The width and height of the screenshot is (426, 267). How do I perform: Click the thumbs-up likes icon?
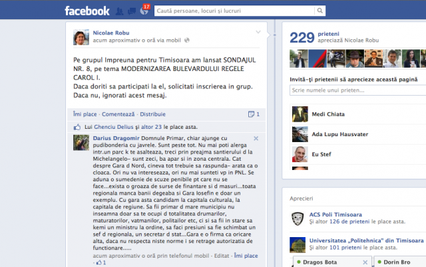click(x=77, y=127)
